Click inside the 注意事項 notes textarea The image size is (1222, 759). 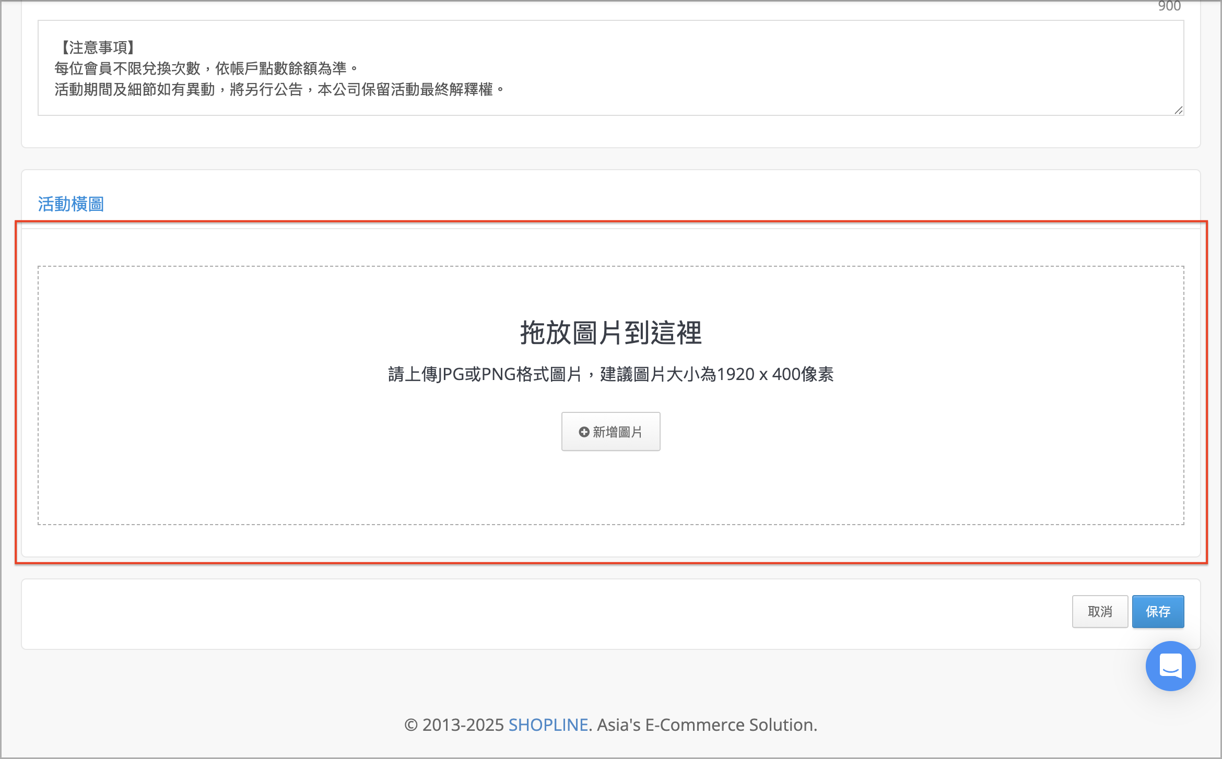pos(610,68)
